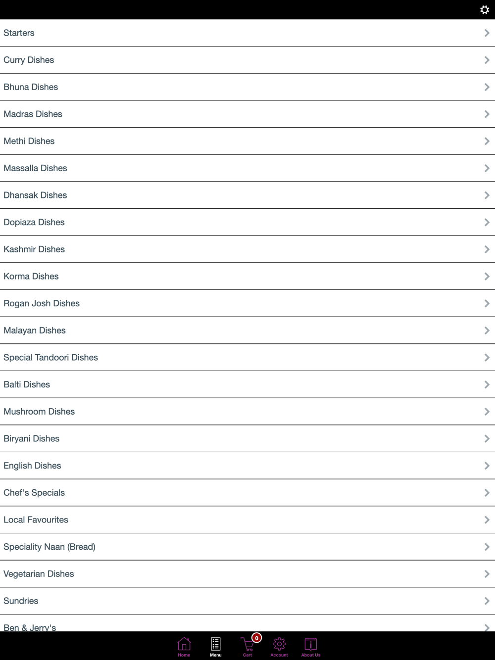Open the Cart icon
This screenshot has height=660, width=495.
247,644
